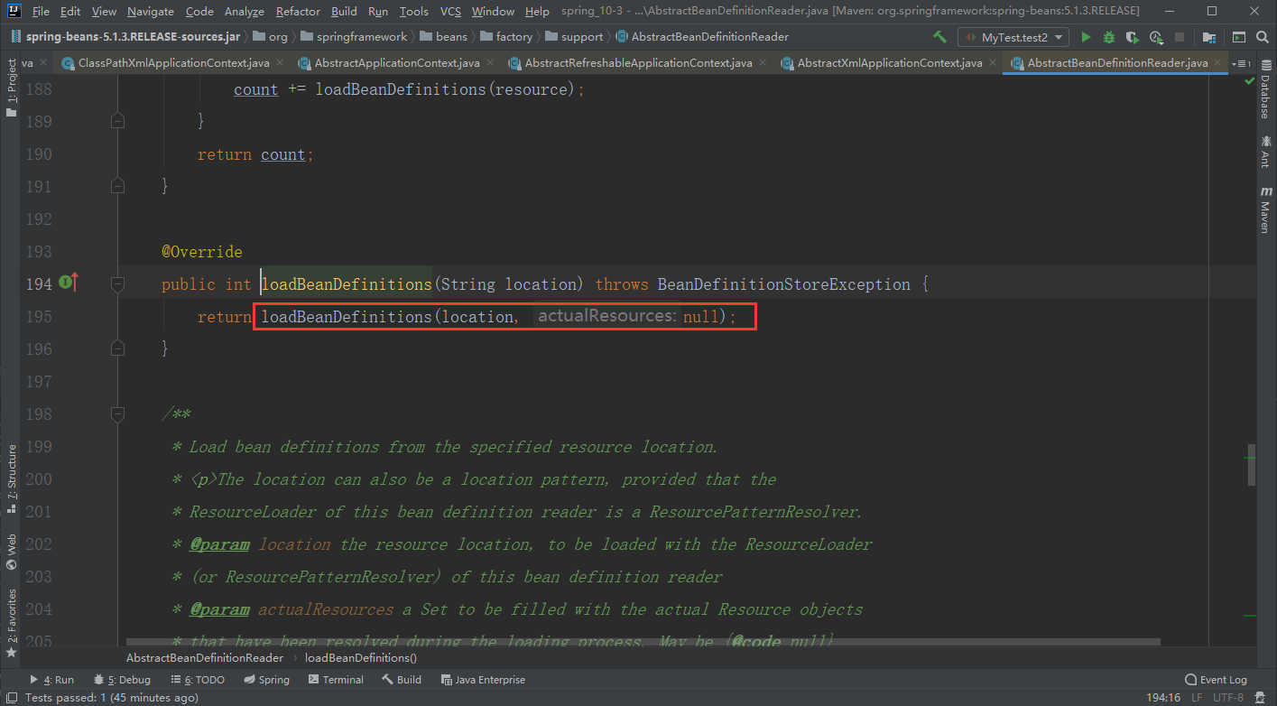Image resolution: width=1277 pixels, height=706 pixels.
Task: Open the Tools menu
Action: pos(413,11)
